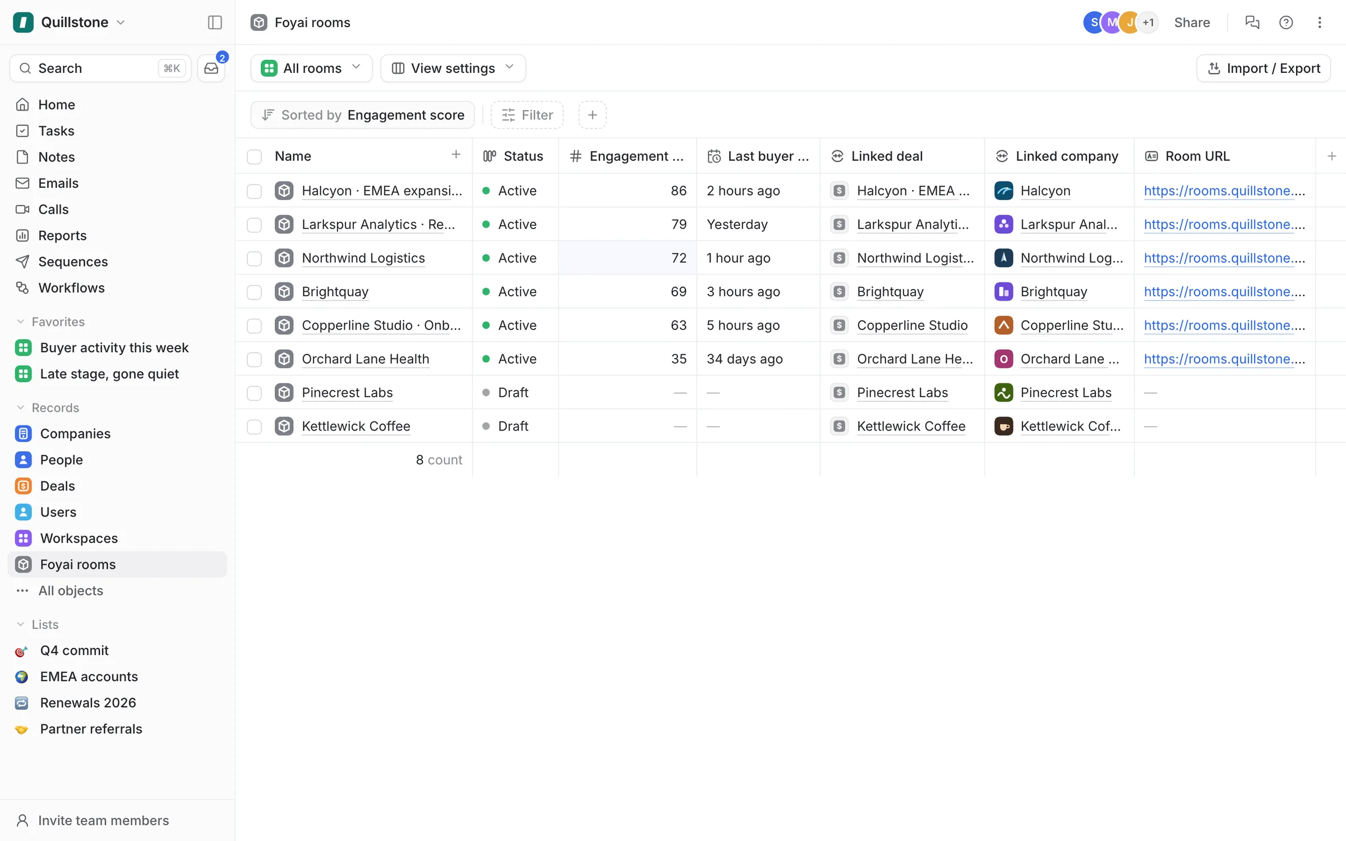Check the Northwind Logistics row checkbox
Screen dimensions: 1346x841
click(x=254, y=258)
